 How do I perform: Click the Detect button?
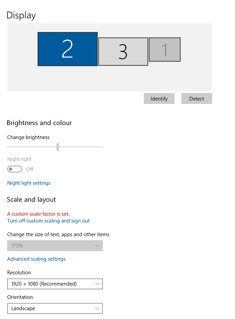tap(196, 98)
